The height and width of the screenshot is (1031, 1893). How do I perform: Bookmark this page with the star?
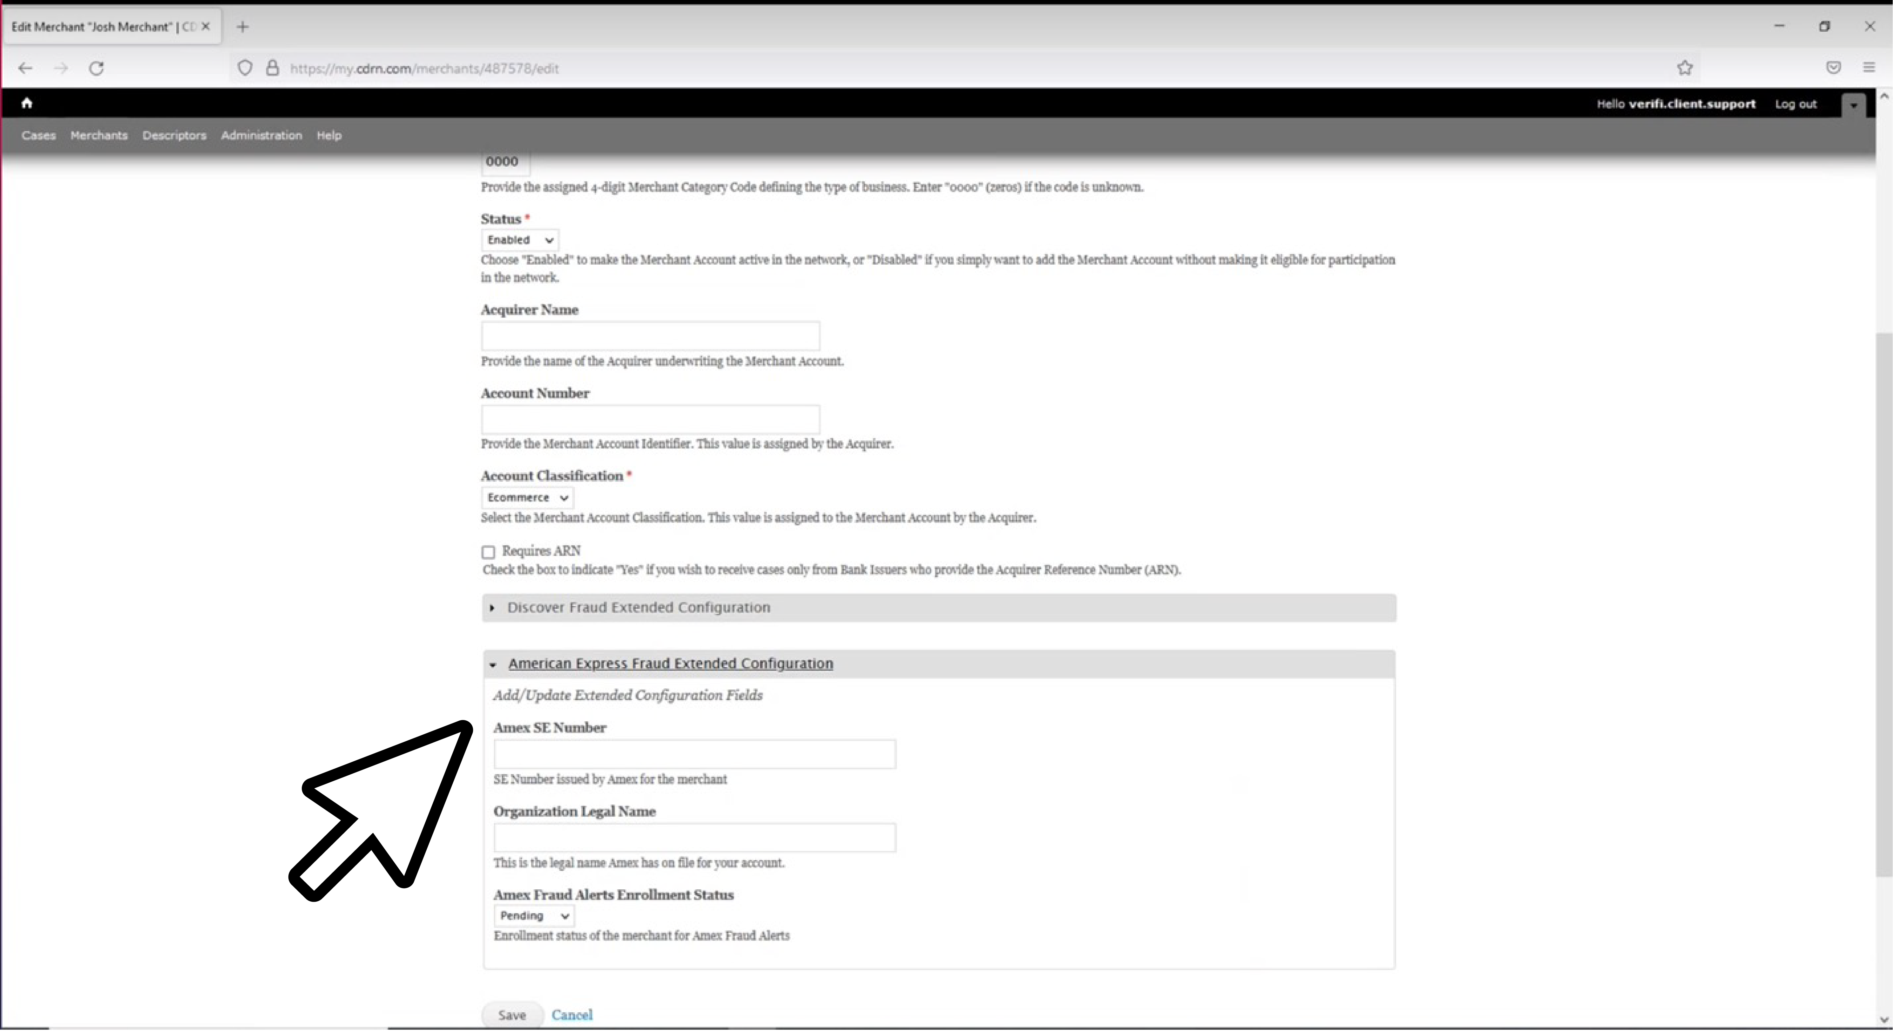[1685, 68]
